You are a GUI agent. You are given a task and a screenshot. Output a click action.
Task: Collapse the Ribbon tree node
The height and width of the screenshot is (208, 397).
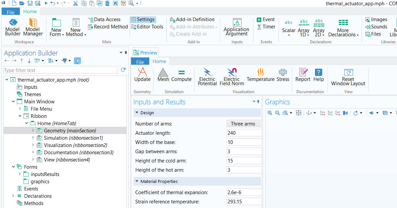[x=21, y=116]
